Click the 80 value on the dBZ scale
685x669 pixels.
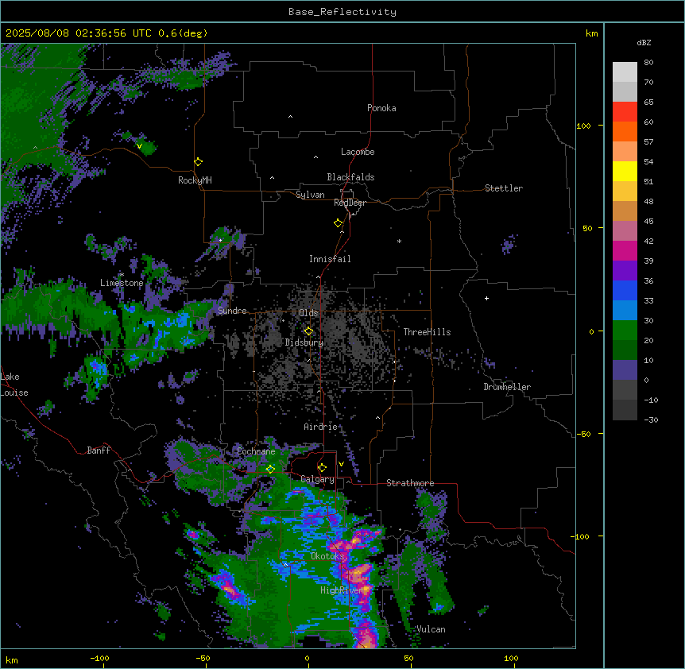pos(648,63)
